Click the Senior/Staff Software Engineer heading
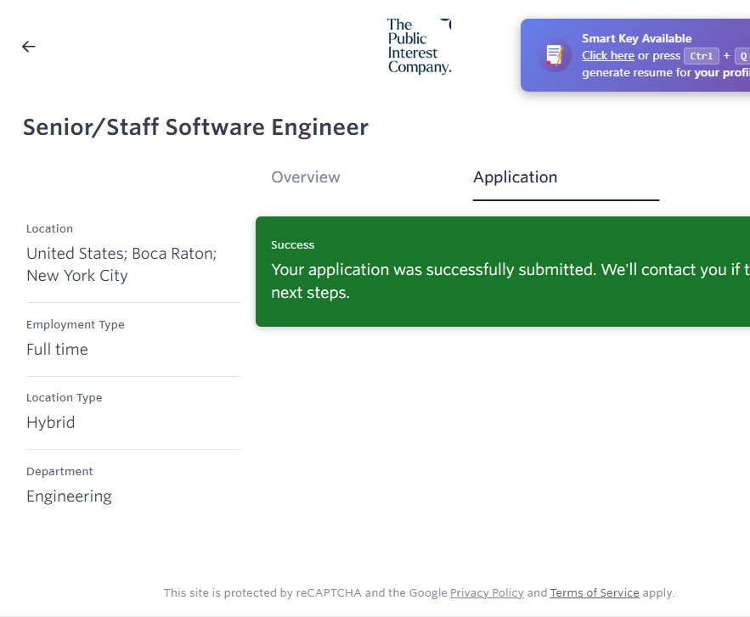750x617 pixels. tap(195, 127)
